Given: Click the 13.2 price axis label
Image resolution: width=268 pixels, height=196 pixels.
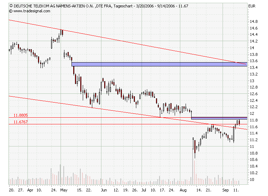Looking at the screenshot, I should (x=254, y=74).
